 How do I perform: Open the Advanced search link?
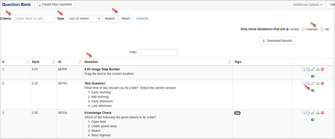[x=142, y=19]
